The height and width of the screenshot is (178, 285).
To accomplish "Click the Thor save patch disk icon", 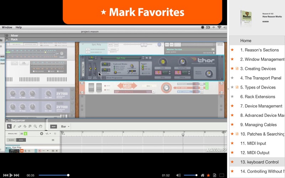I will point(150,58).
